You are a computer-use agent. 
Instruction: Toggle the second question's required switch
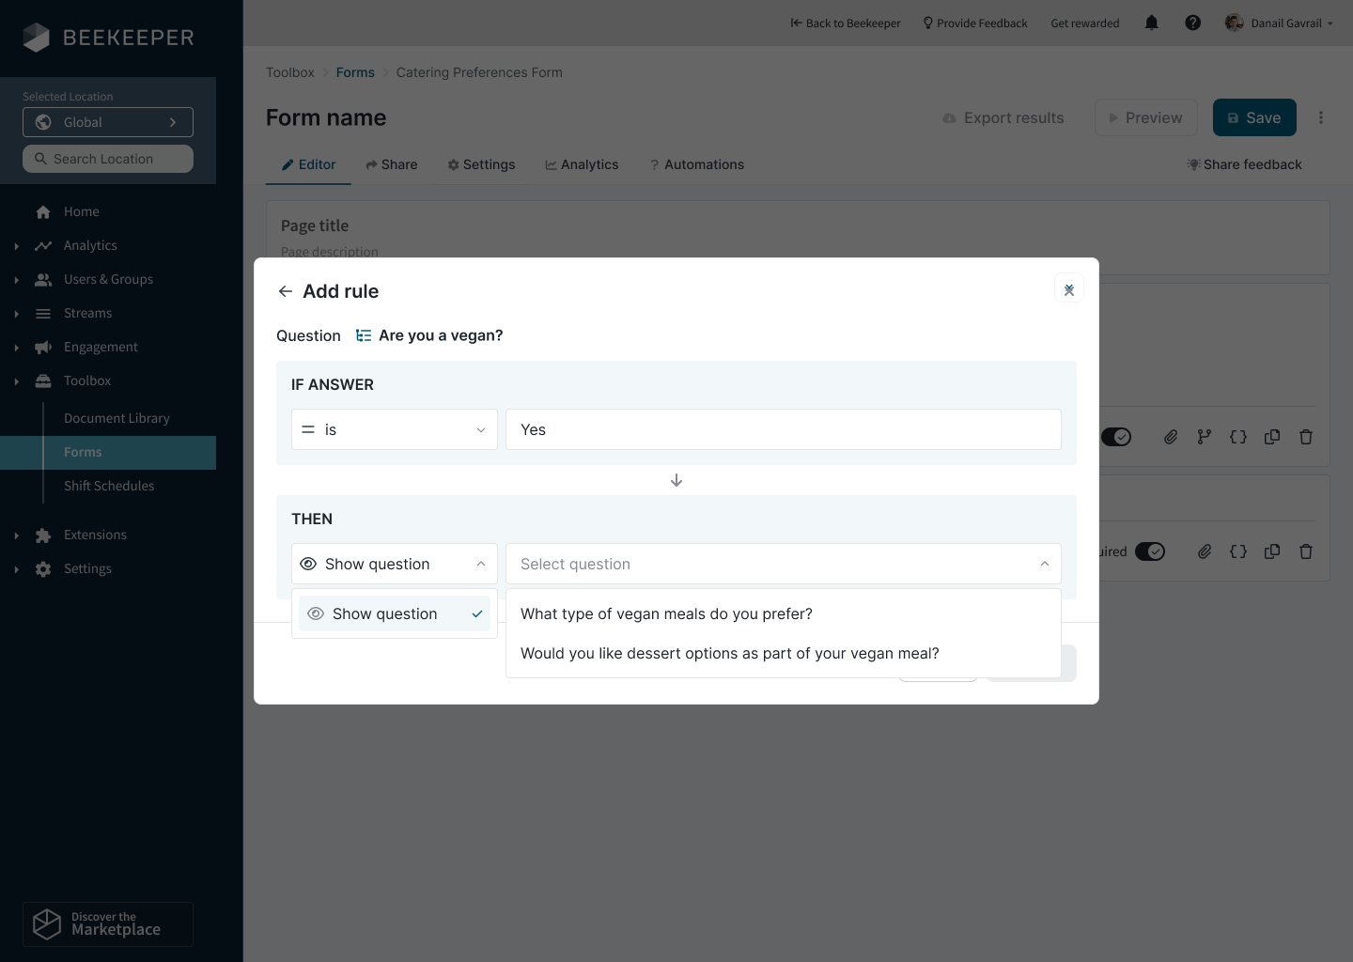(1149, 551)
